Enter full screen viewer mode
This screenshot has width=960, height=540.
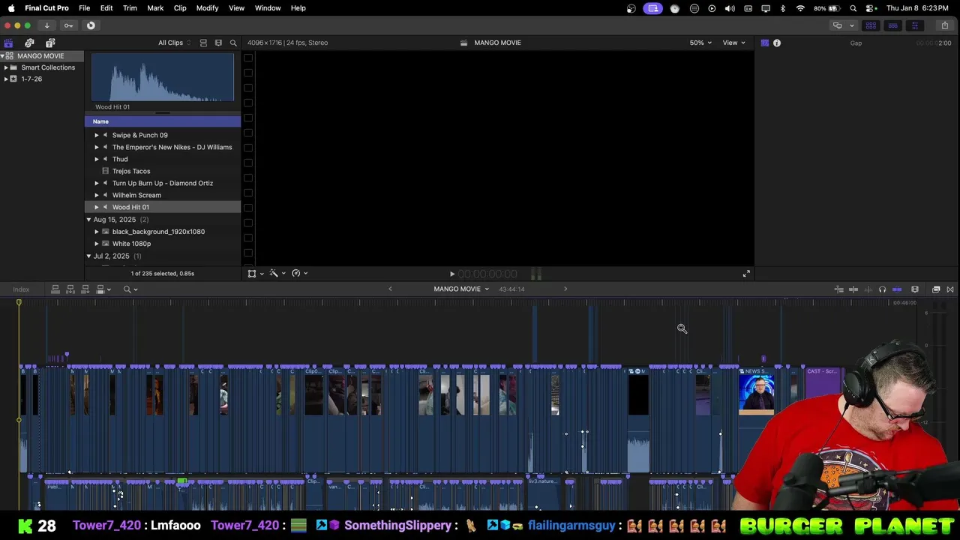746,274
